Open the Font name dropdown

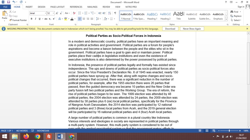click(x=45, y=13)
